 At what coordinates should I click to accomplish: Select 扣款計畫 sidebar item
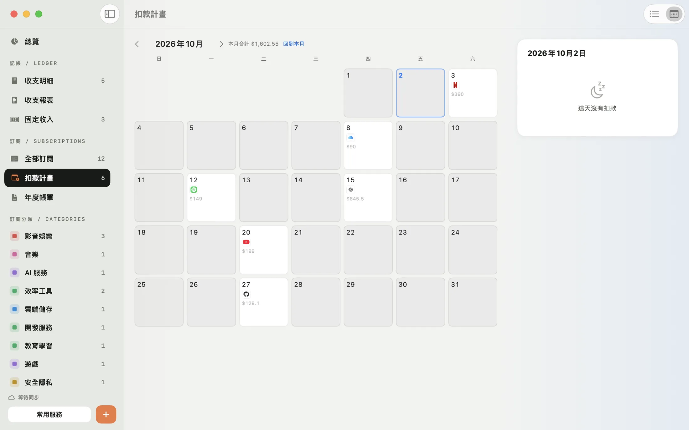[x=57, y=178]
